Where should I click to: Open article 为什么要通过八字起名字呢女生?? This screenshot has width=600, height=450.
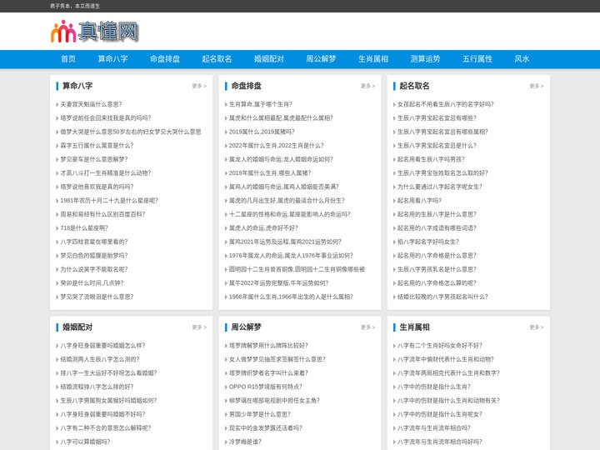[440, 187]
